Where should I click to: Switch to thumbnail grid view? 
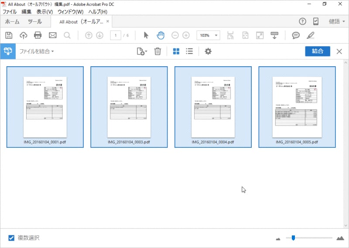coord(176,51)
